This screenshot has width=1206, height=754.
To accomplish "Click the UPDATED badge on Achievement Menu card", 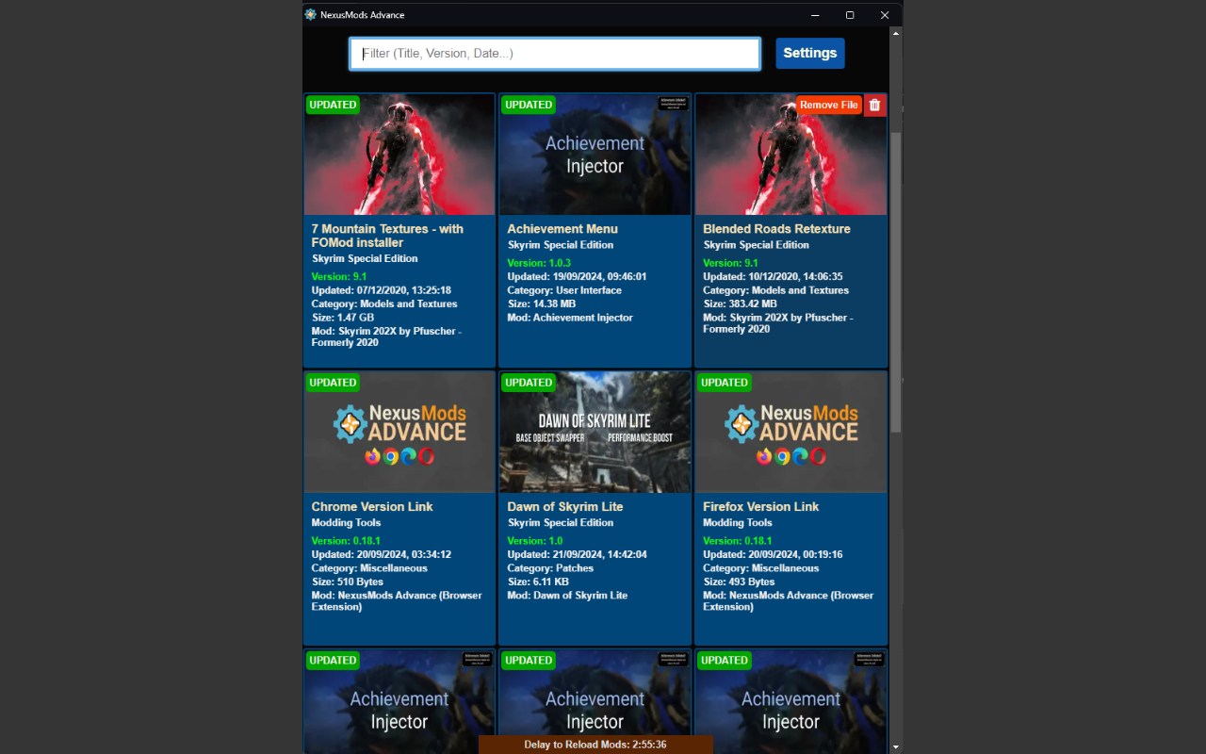I will tap(529, 105).
